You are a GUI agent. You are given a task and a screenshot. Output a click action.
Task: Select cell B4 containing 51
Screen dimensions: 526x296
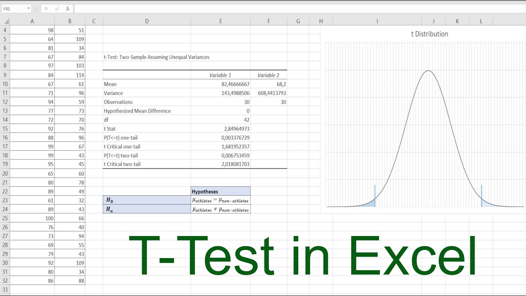tap(70, 30)
